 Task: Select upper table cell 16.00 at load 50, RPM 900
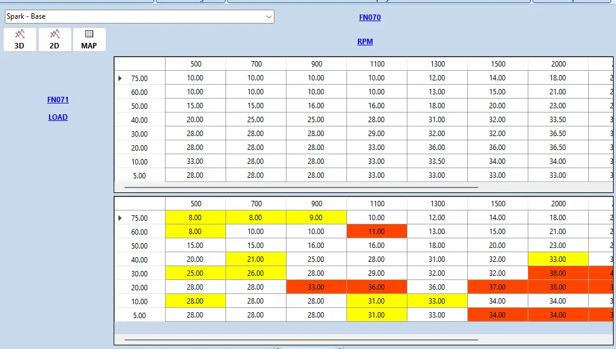pyautogui.click(x=316, y=106)
